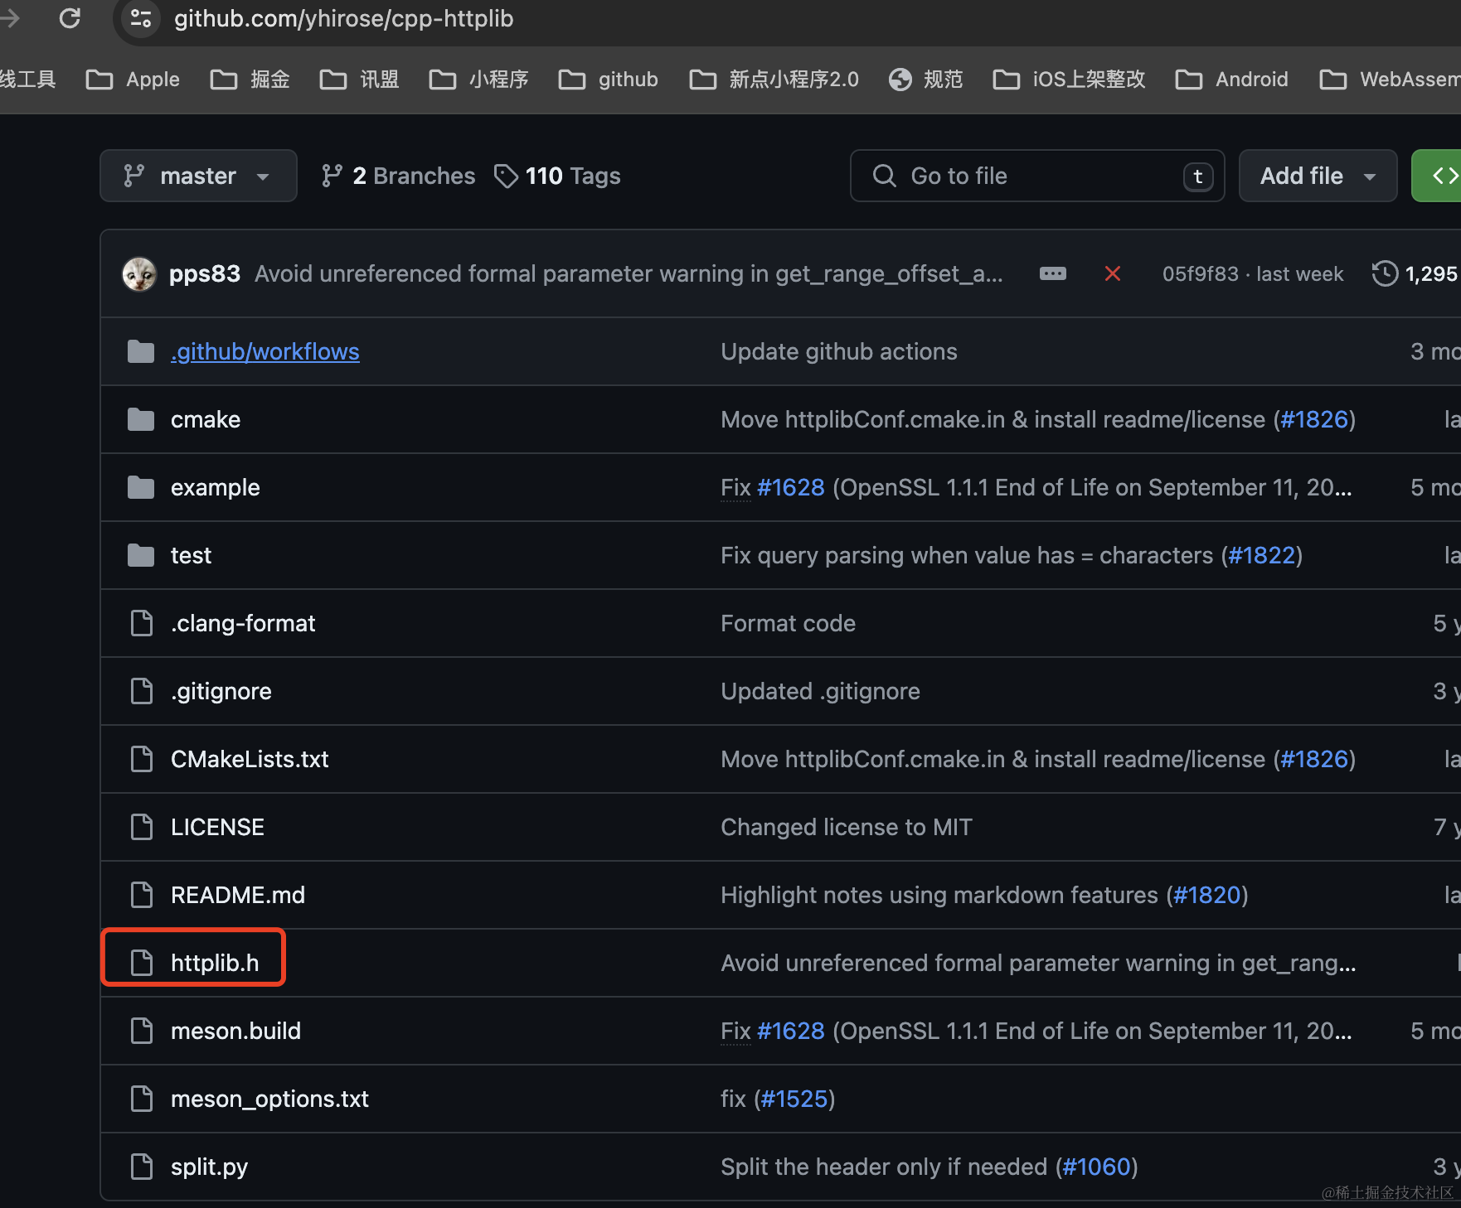Open commit history clock icon
Image resolution: width=1461 pixels, height=1208 pixels.
pyautogui.click(x=1384, y=274)
